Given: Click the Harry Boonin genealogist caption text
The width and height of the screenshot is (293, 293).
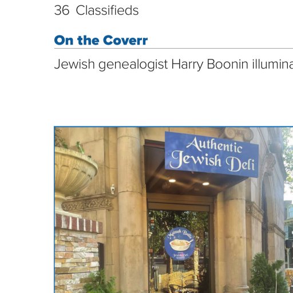Looking at the screenshot, I should 173,64.
